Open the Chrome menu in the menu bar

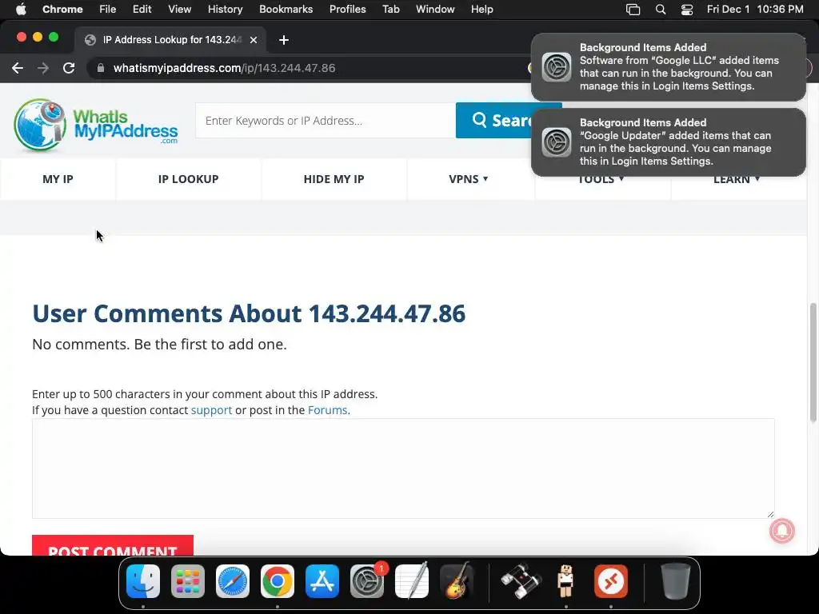click(62, 10)
